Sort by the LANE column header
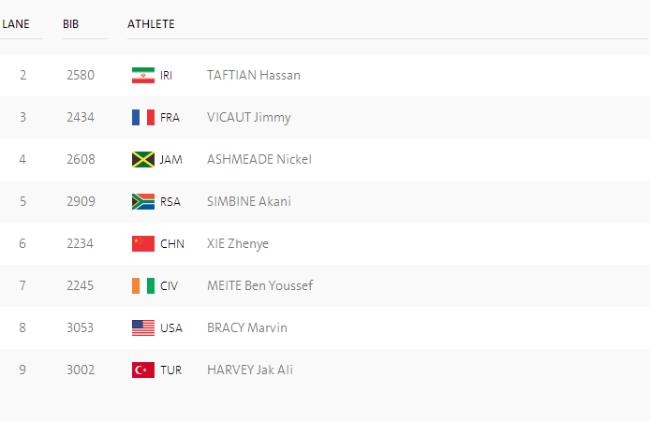 [x=16, y=24]
